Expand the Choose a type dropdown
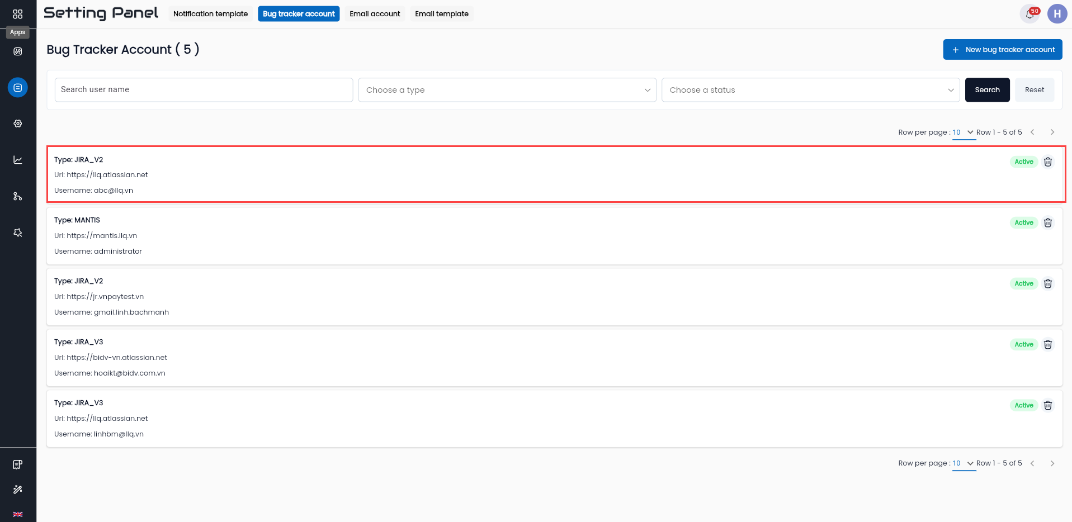The height and width of the screenshot is (522, 1072). [507, 90]
